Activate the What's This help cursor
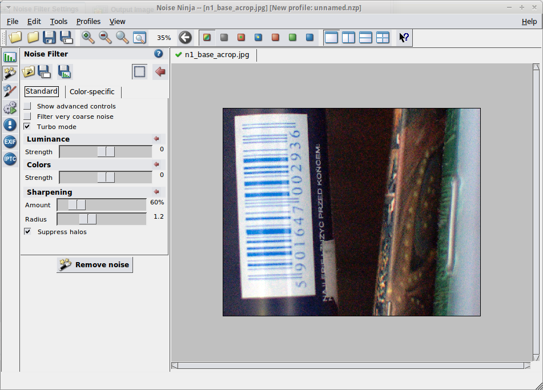This screenshot has height=390, width=543. tap(404, 38)
